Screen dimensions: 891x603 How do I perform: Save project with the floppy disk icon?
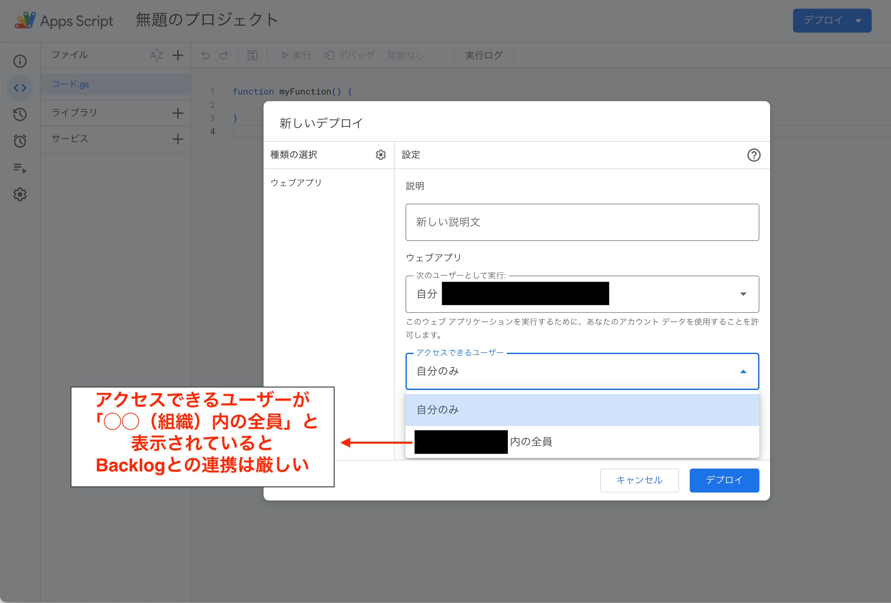[x=252, y=56]
